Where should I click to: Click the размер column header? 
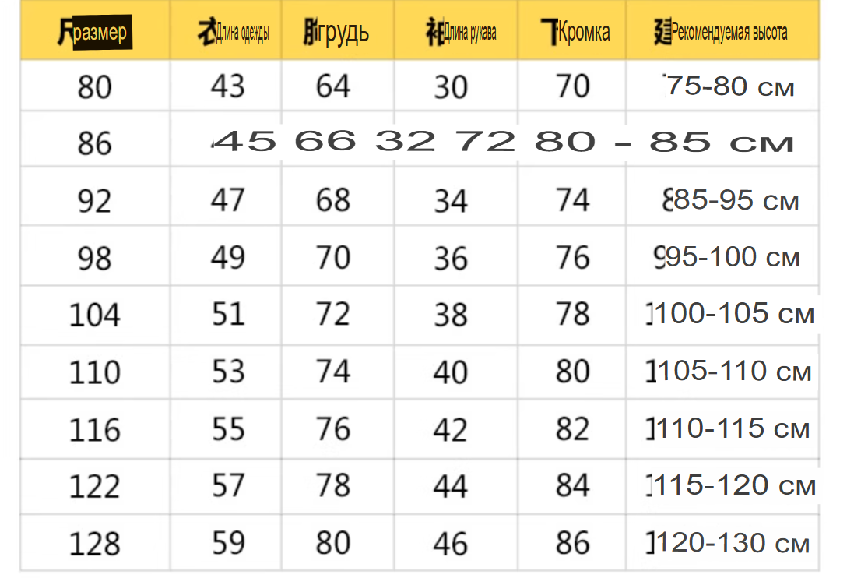tap(95, 32)
